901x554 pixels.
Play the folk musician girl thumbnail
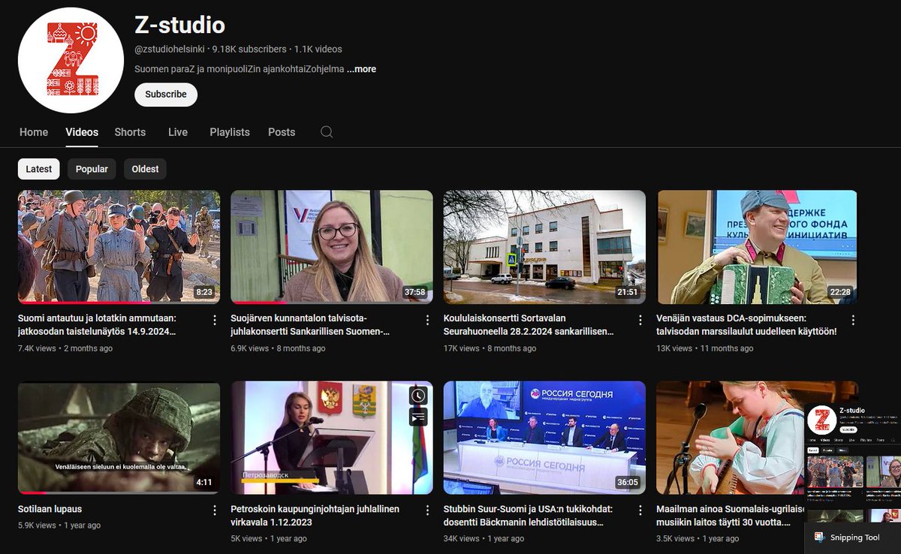tap(730, 438)
